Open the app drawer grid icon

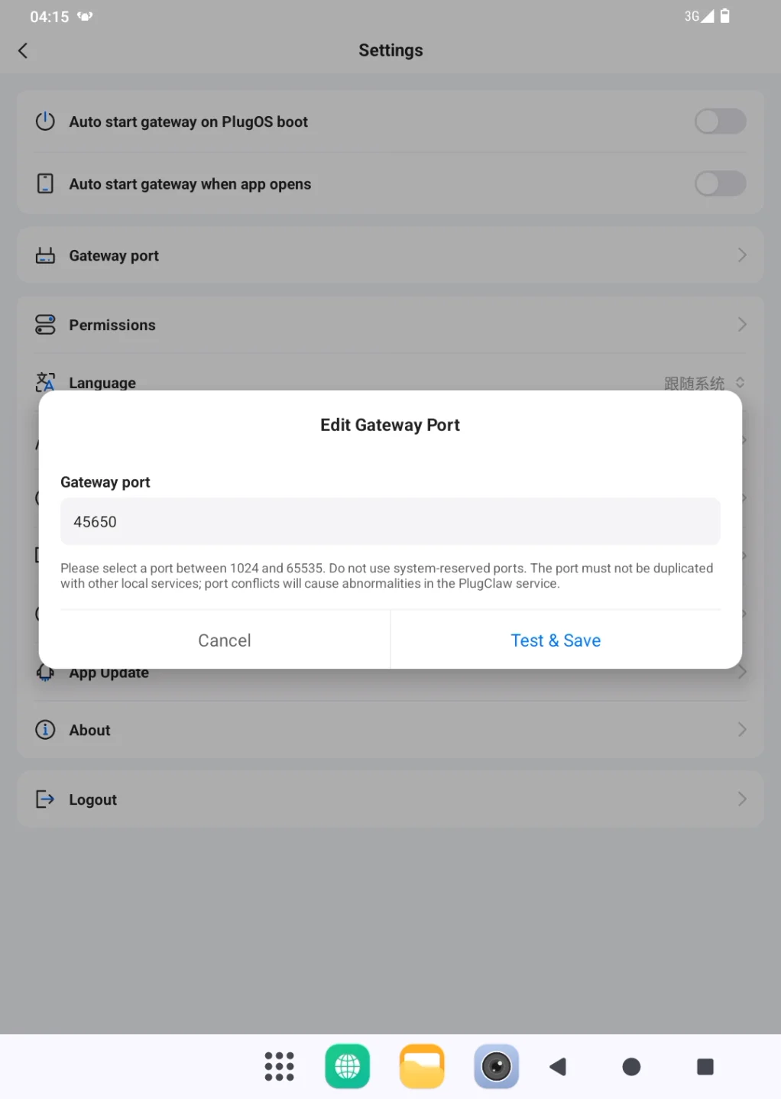pos(279,1066)
